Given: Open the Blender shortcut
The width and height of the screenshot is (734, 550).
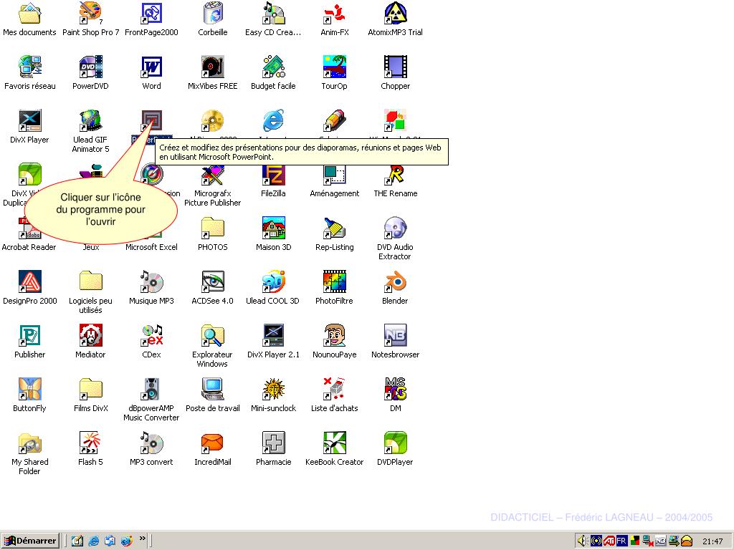Looking at the screenshot, I should pos(396,281).
